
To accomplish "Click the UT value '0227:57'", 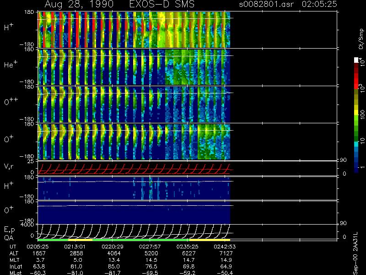I will (150, 247).
